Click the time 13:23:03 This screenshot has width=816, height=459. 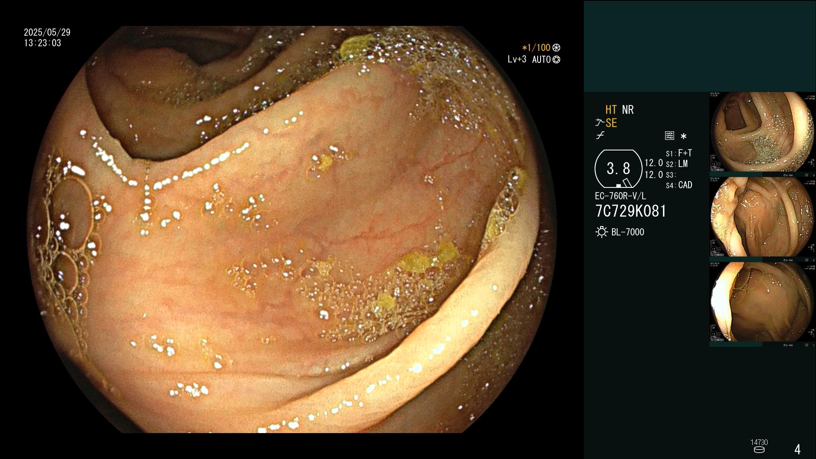[x=42, y=43]
